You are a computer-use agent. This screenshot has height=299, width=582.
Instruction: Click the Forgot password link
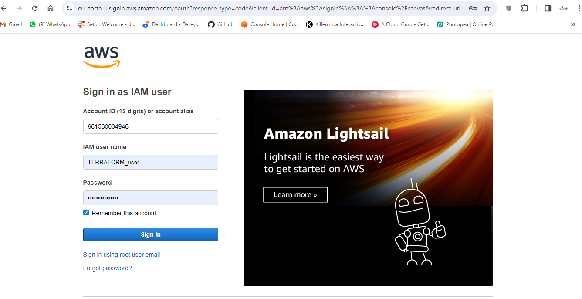[x=107, y=268]
